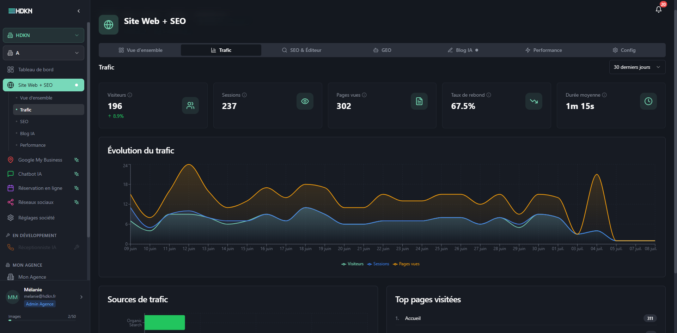Click the sparkle icon next to Chatbot IA
This screenshot has height=333, width=677.
[x=77, y=174]
